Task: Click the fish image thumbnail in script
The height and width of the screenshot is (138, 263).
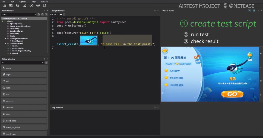Action: point(88,40)
